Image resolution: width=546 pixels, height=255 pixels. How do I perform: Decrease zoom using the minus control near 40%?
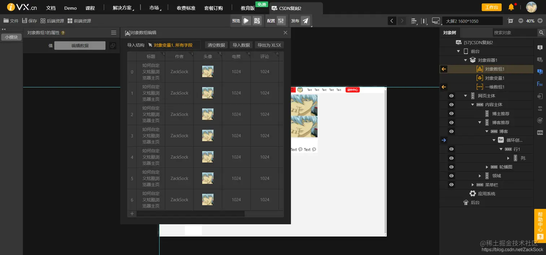520,21
